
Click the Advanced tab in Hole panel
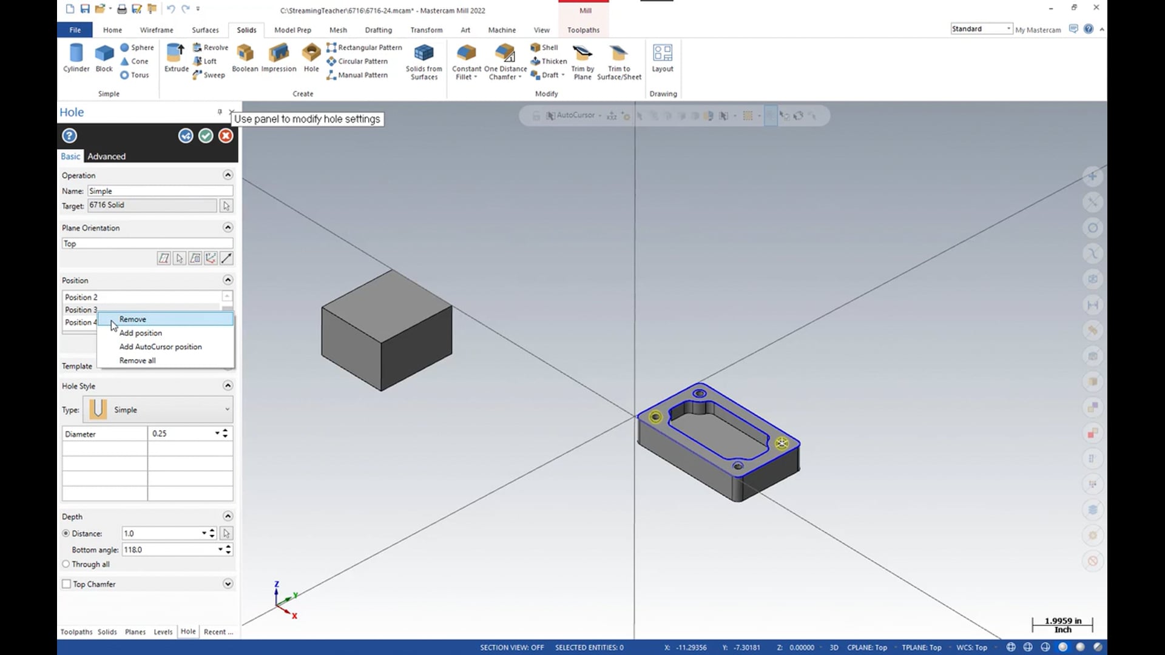click(x=106, y=155)
